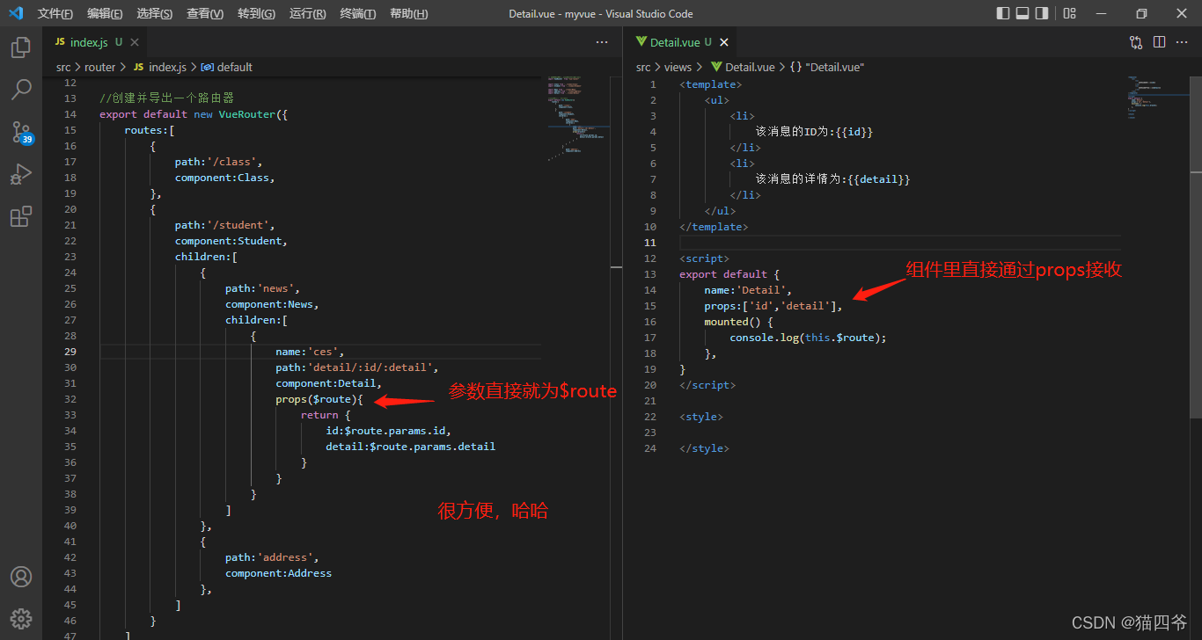Open Customize Layout icon
This screenshot has height=640, width=1202.
[x=1069, y=13]
